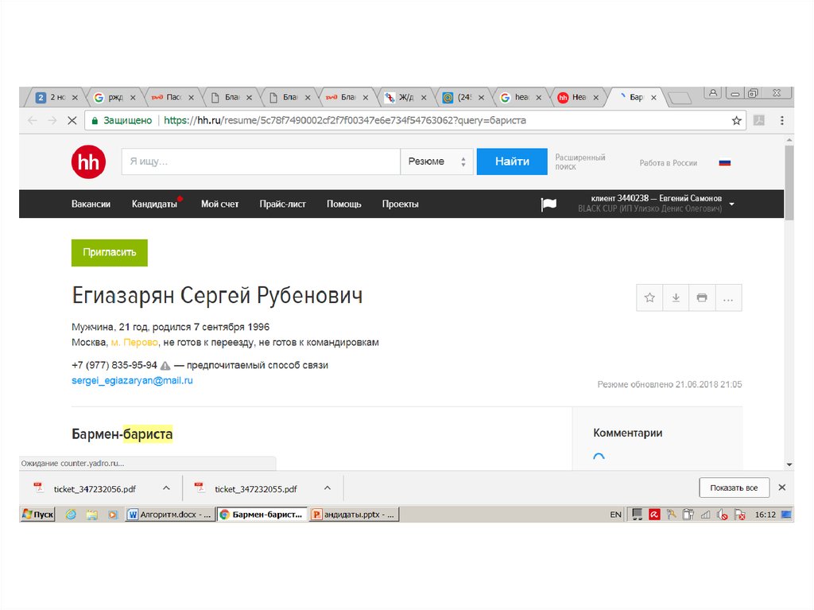Click the hh logo icon
This screenshot has height=610, width=814.
(x=87, y=162)
